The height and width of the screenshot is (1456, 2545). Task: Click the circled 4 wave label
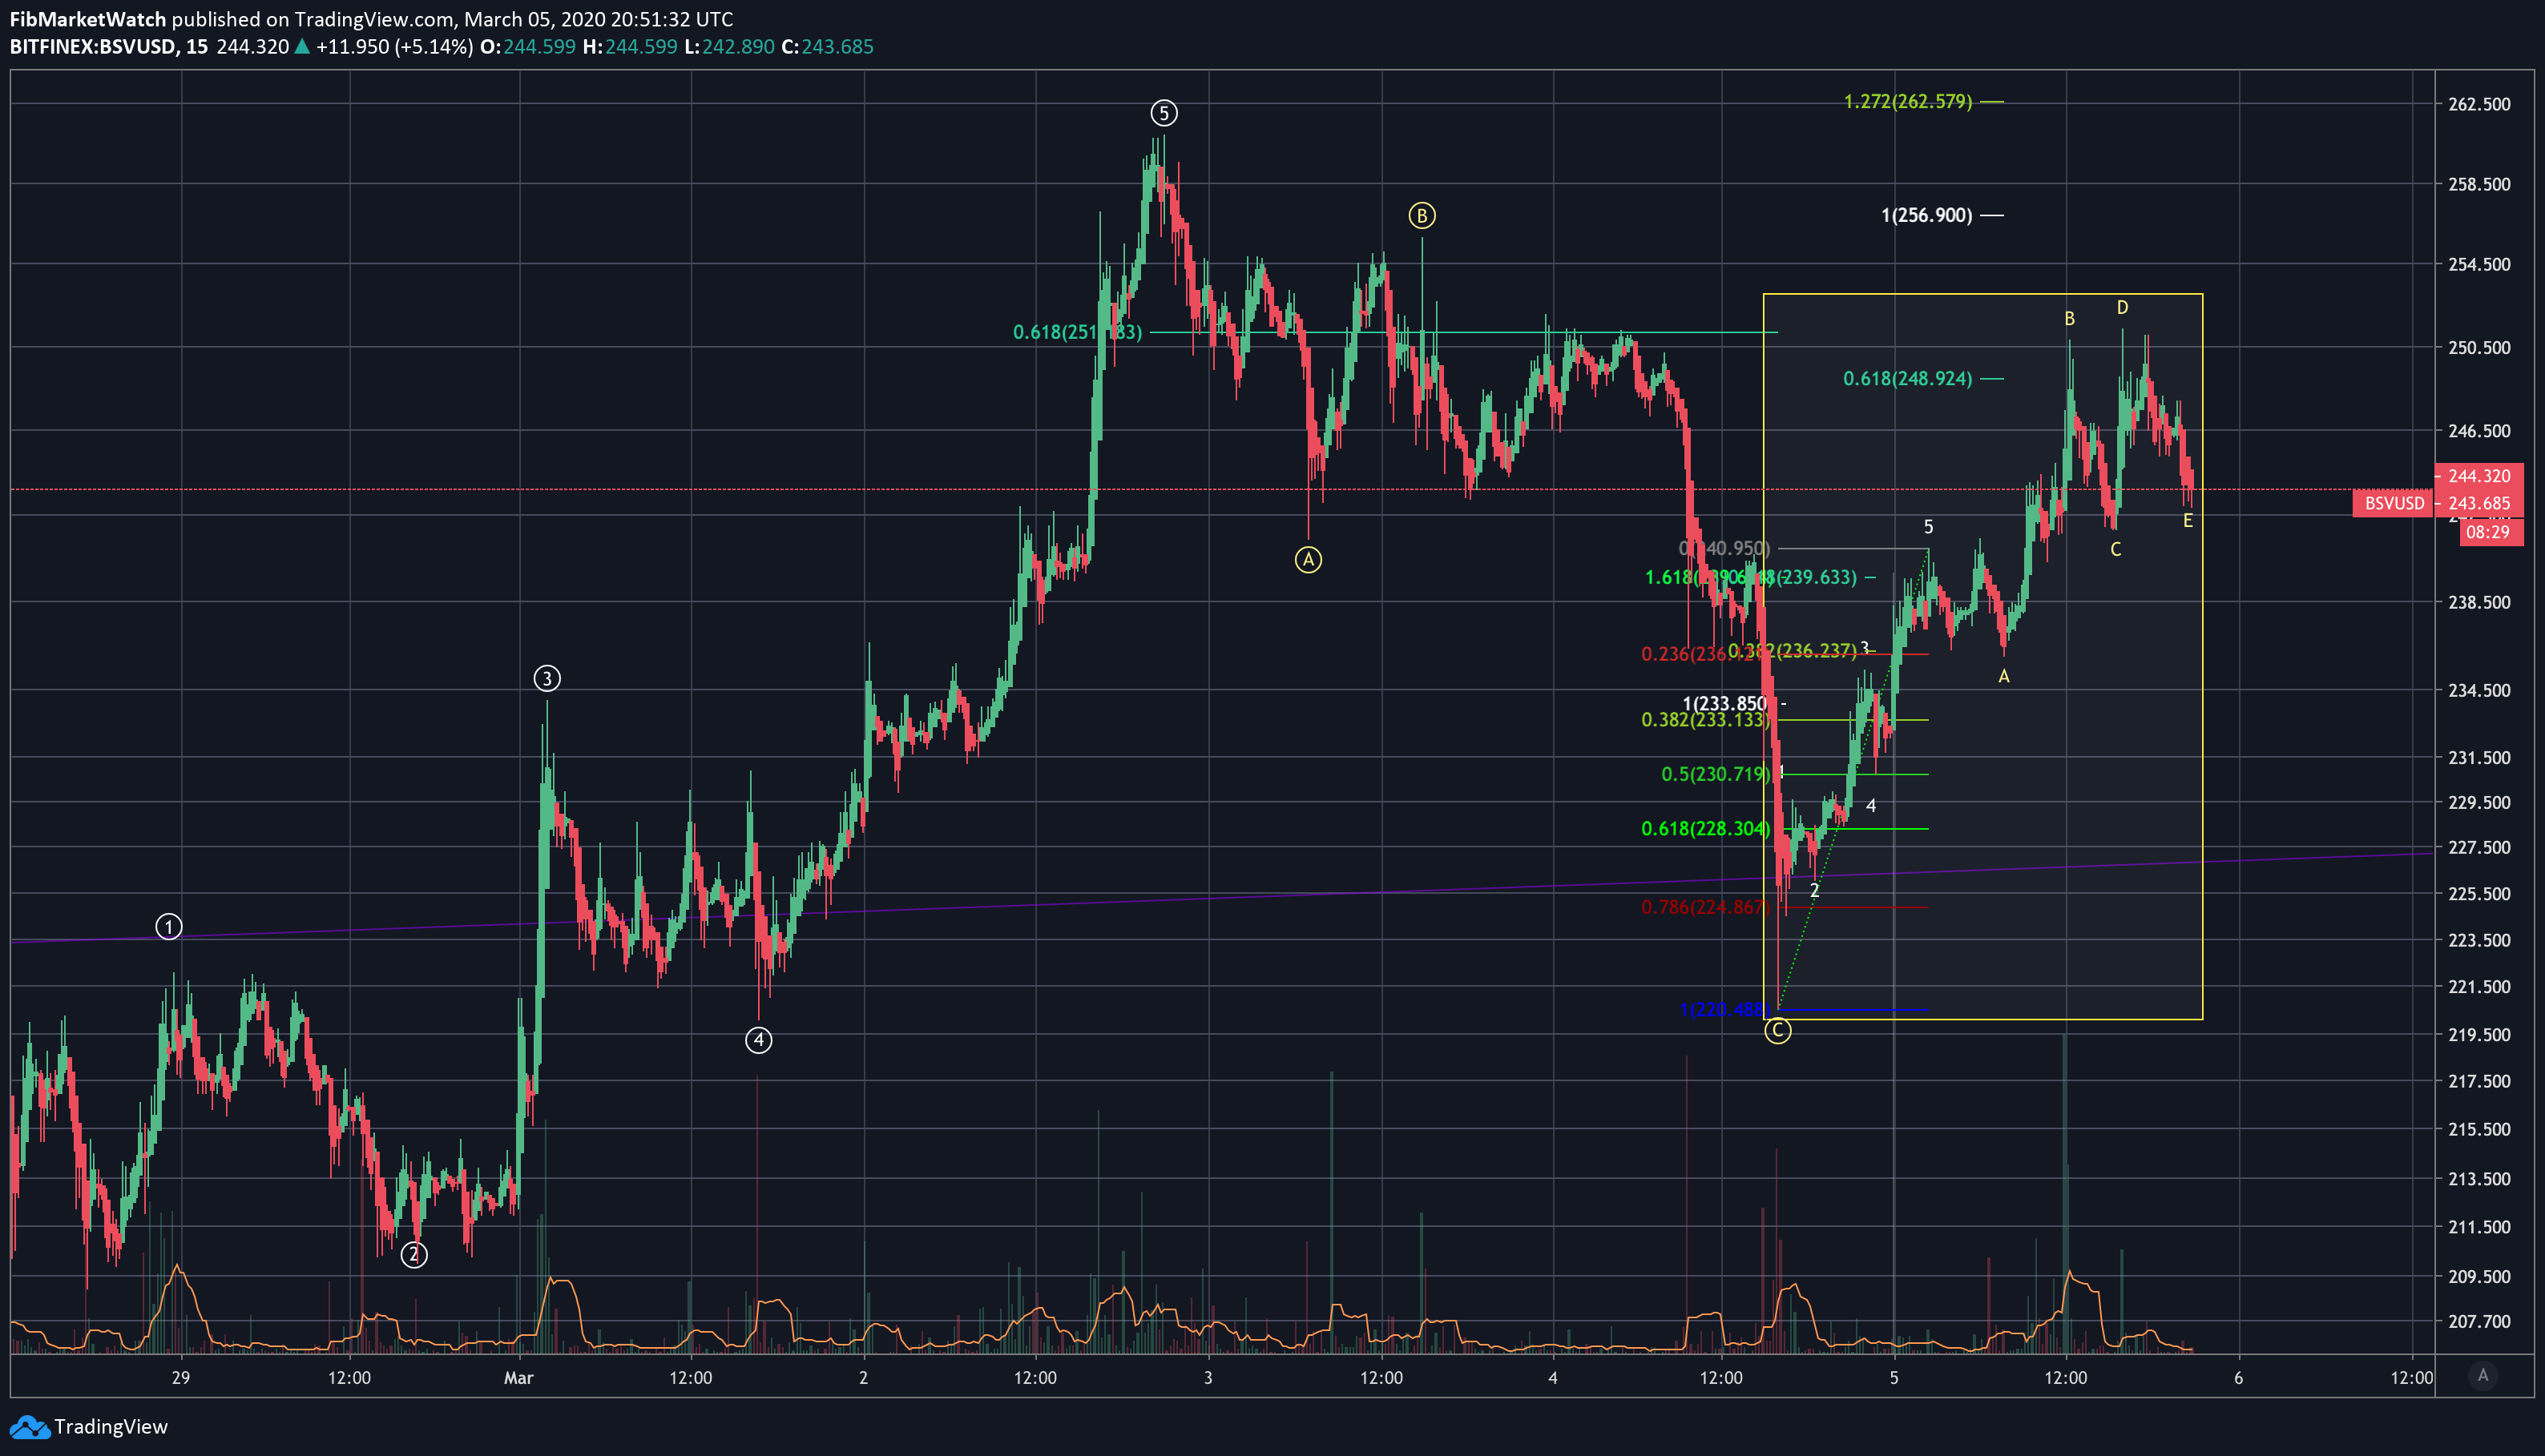(x=760, y=1041)
